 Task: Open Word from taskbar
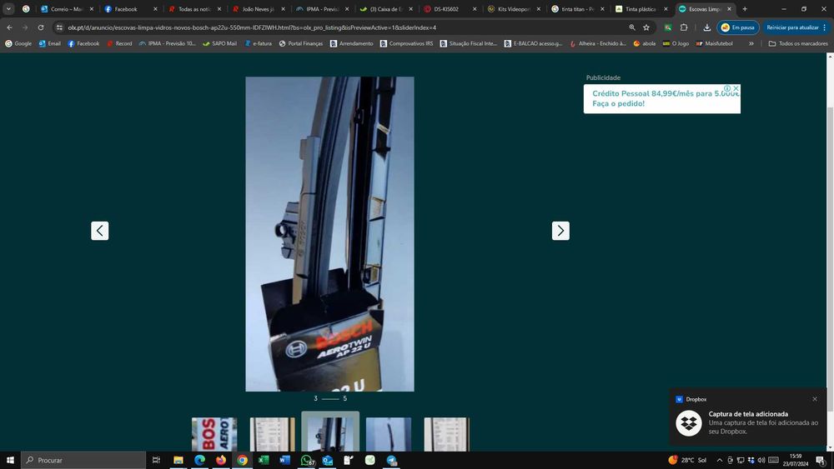(x=284, y=460)
